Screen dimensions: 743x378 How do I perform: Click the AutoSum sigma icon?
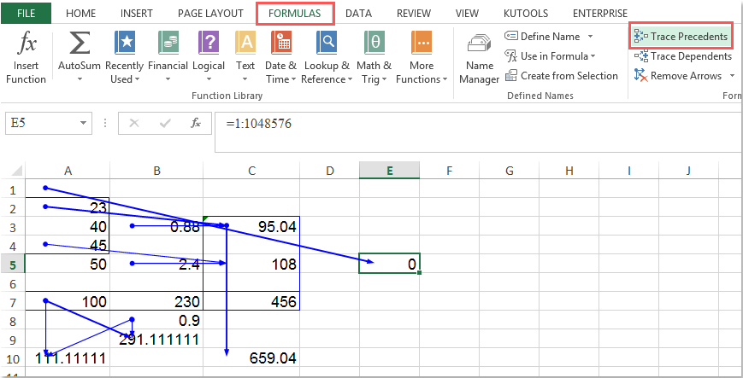point(79,43)
